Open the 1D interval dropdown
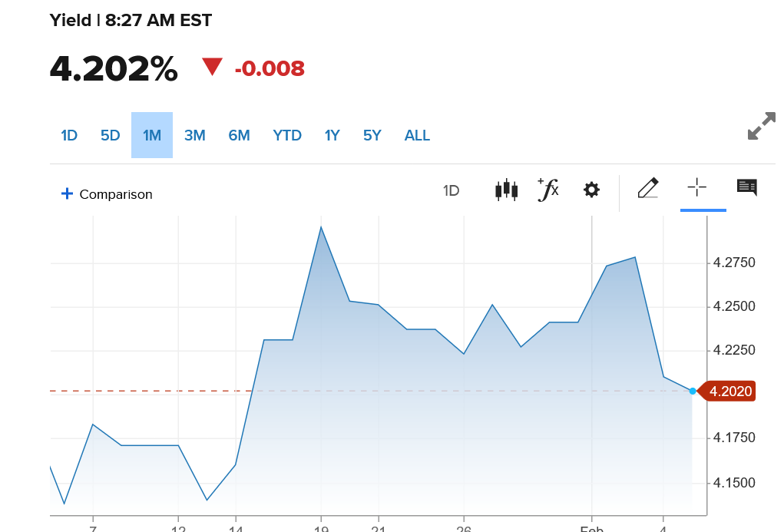The image size is (784, 532). point(452,190)
